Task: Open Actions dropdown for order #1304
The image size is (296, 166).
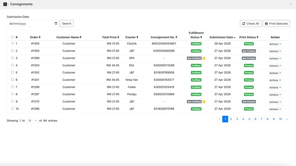Action: pyautogui.click(x=275, y=51)
